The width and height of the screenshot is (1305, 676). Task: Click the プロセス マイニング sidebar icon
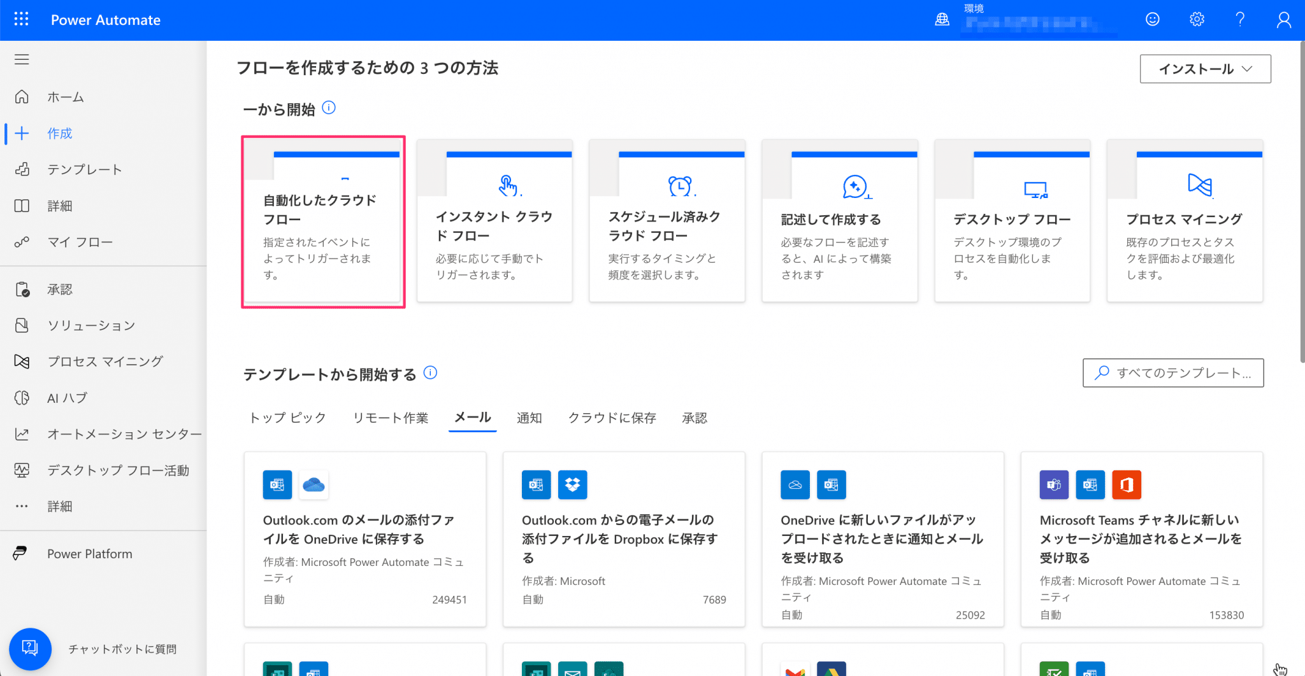coord(22,362)
